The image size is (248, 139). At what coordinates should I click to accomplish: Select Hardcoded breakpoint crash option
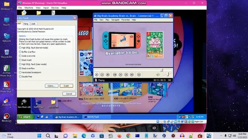click(x=30, y=73)
